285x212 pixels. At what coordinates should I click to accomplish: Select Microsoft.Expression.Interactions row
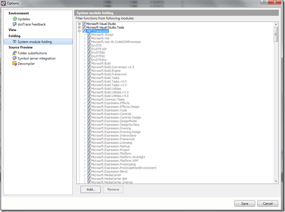click(114, 136)
